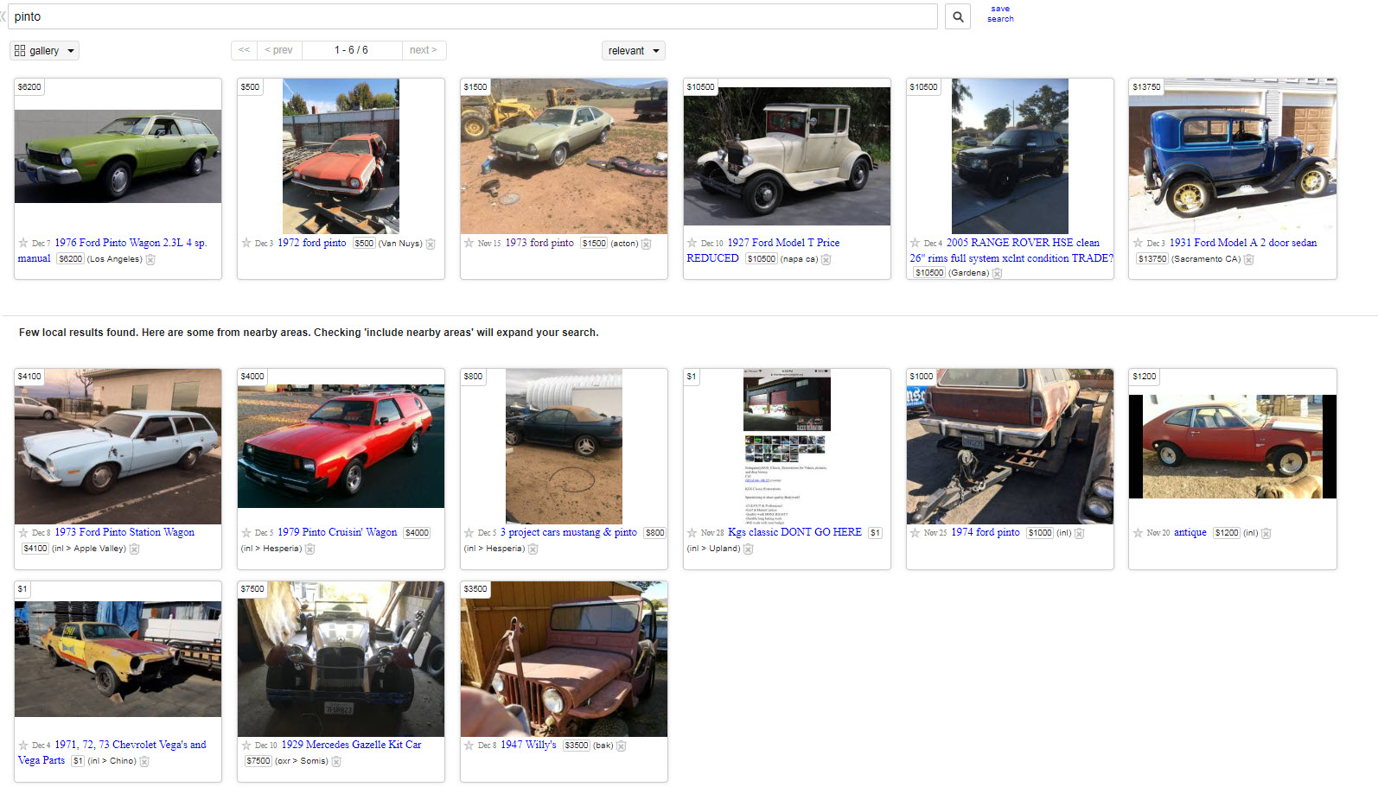Click the page range text 1 - 6 / 6
Image resolution: width=1378 pixels, height=787 pixels.
[351, 50]
